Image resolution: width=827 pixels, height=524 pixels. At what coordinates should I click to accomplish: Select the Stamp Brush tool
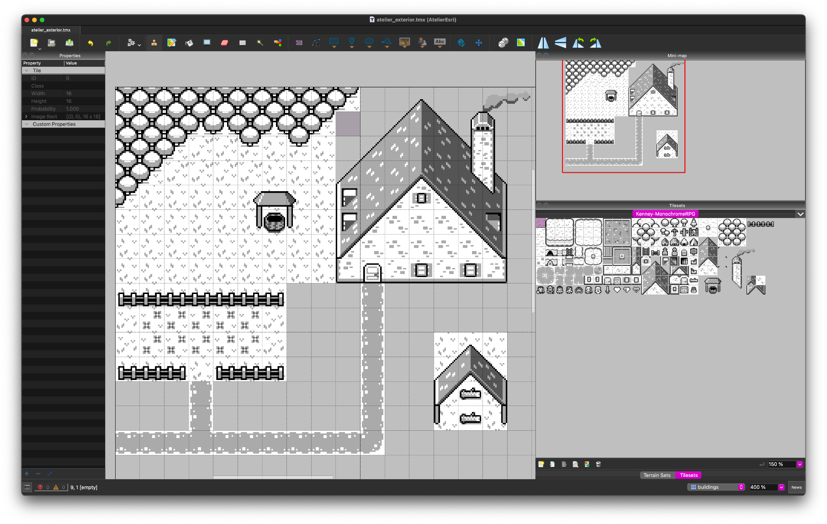[x=154, y=43]
